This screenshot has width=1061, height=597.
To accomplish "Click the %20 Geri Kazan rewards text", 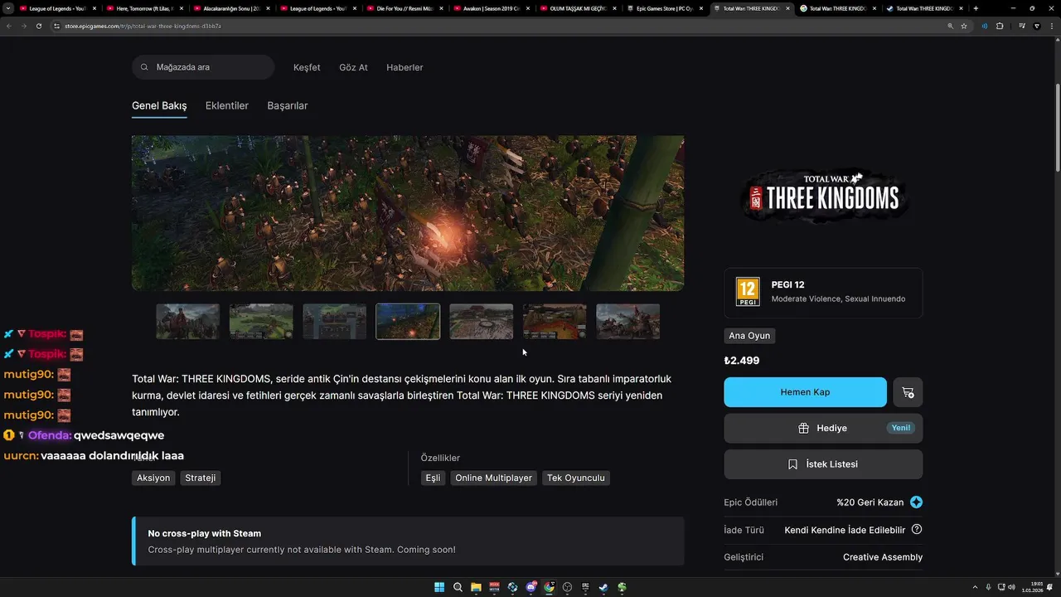I will (870, 502).
